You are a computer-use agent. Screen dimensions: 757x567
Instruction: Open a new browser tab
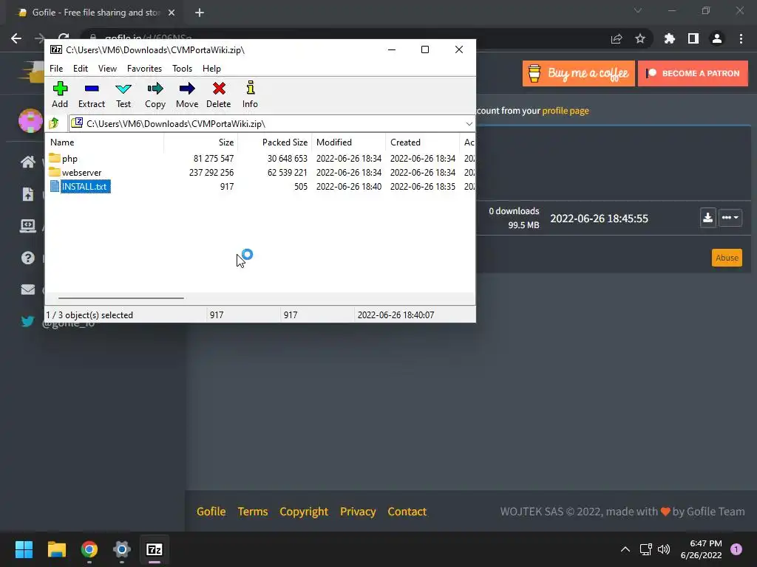click(200, 13)
